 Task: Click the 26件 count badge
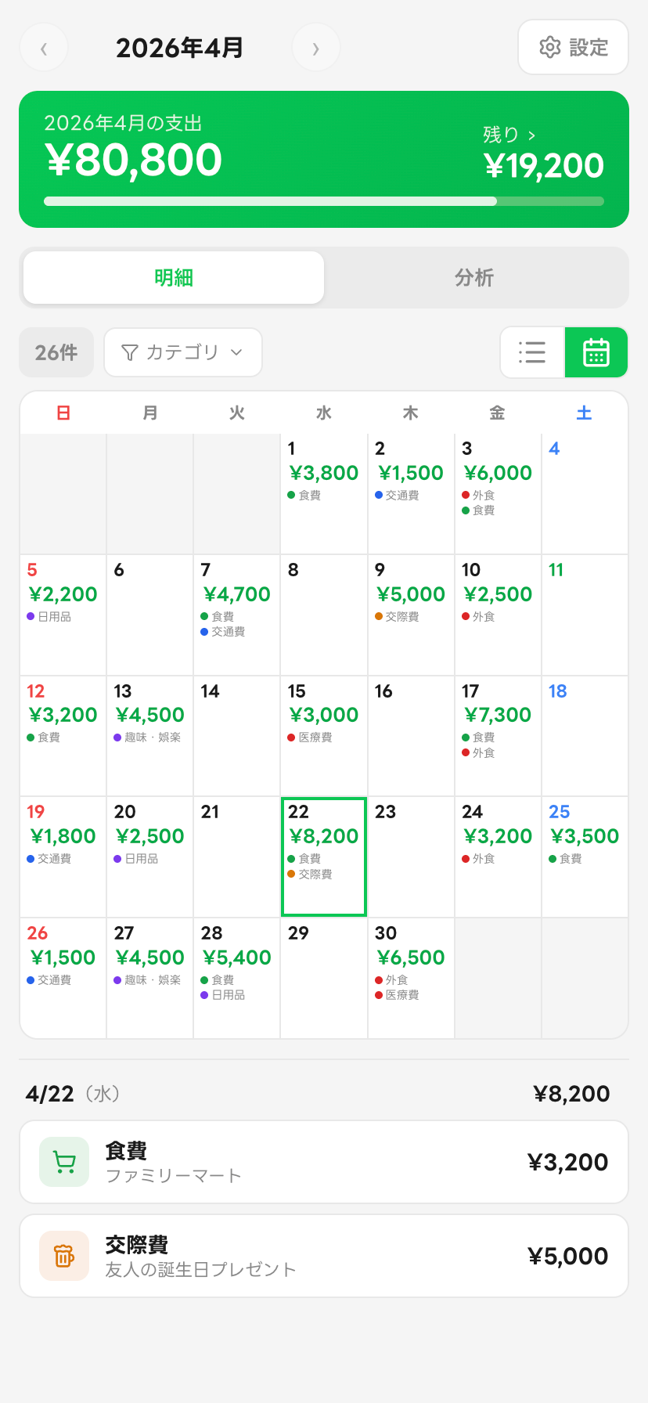[x=56, y=352]
